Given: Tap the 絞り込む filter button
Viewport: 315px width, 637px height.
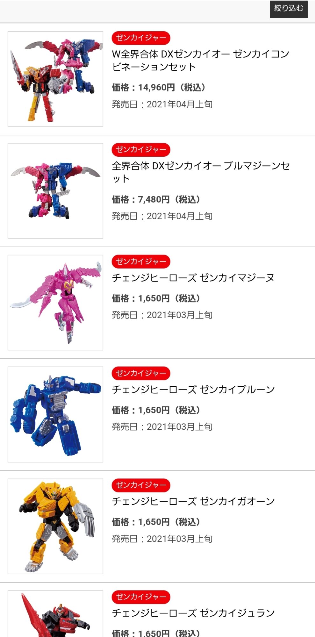Looking at the screenshot, I should 289,9.
